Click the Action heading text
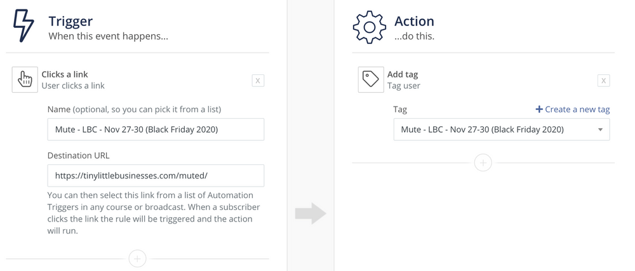This screenshot has height=271, width=635. coord(414,21)
